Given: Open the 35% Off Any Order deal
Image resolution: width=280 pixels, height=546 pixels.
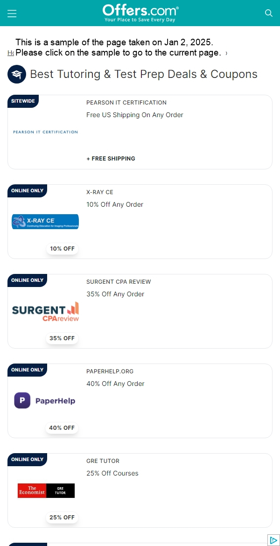Looking at the screenshot, I should coord(115,294).
